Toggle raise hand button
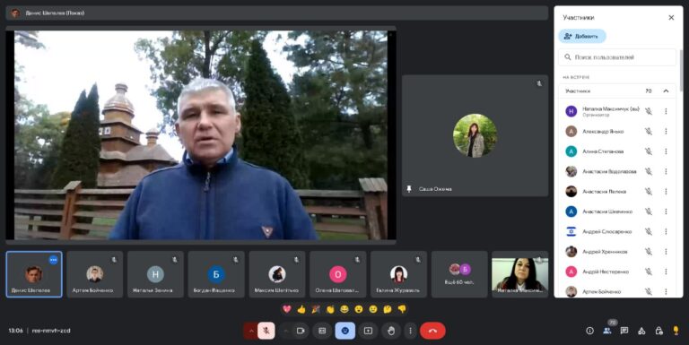689x345 pixels. (391, 331)
